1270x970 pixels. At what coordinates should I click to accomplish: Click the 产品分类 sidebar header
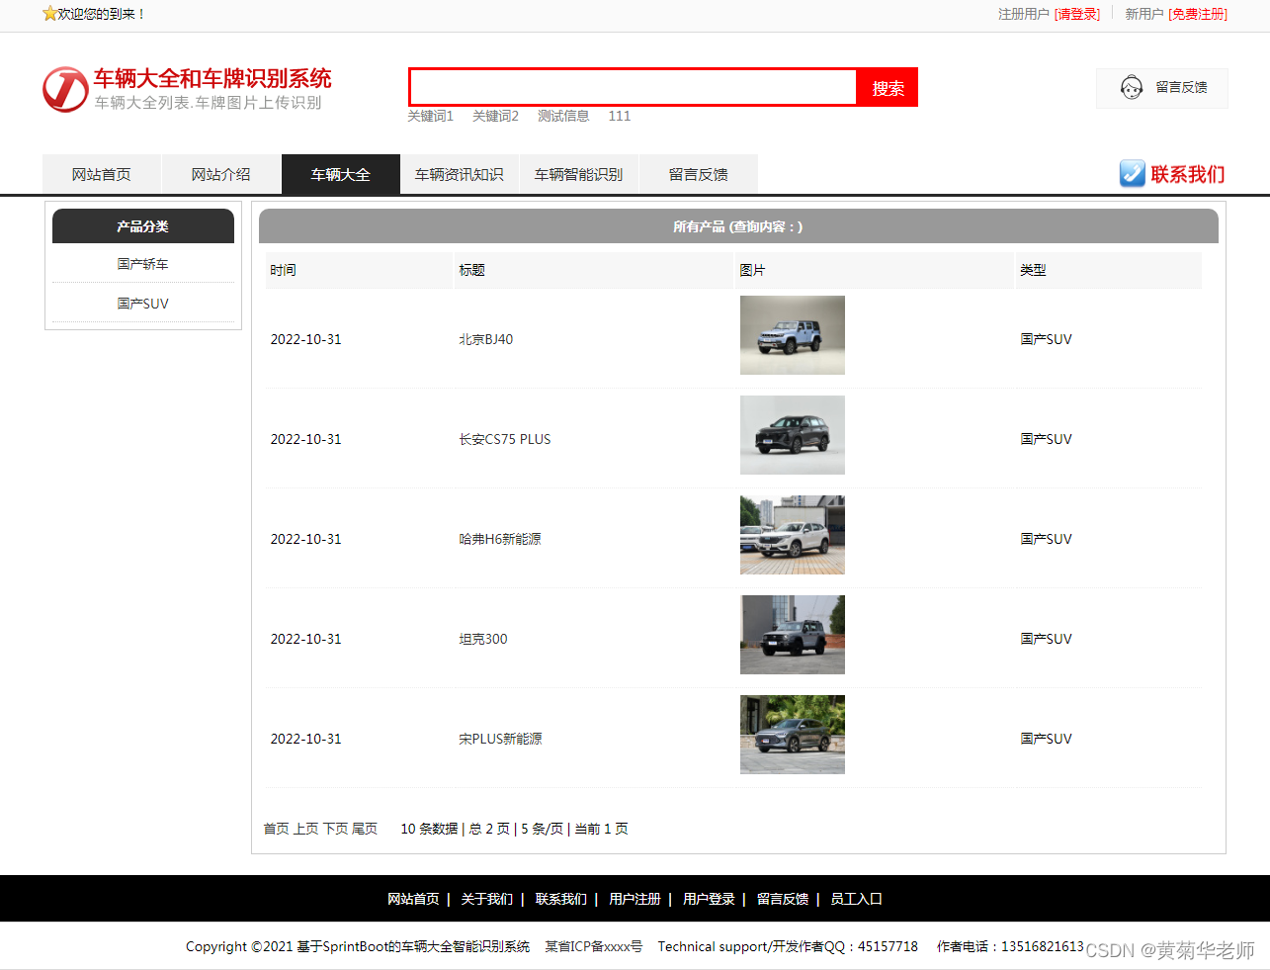143,226
